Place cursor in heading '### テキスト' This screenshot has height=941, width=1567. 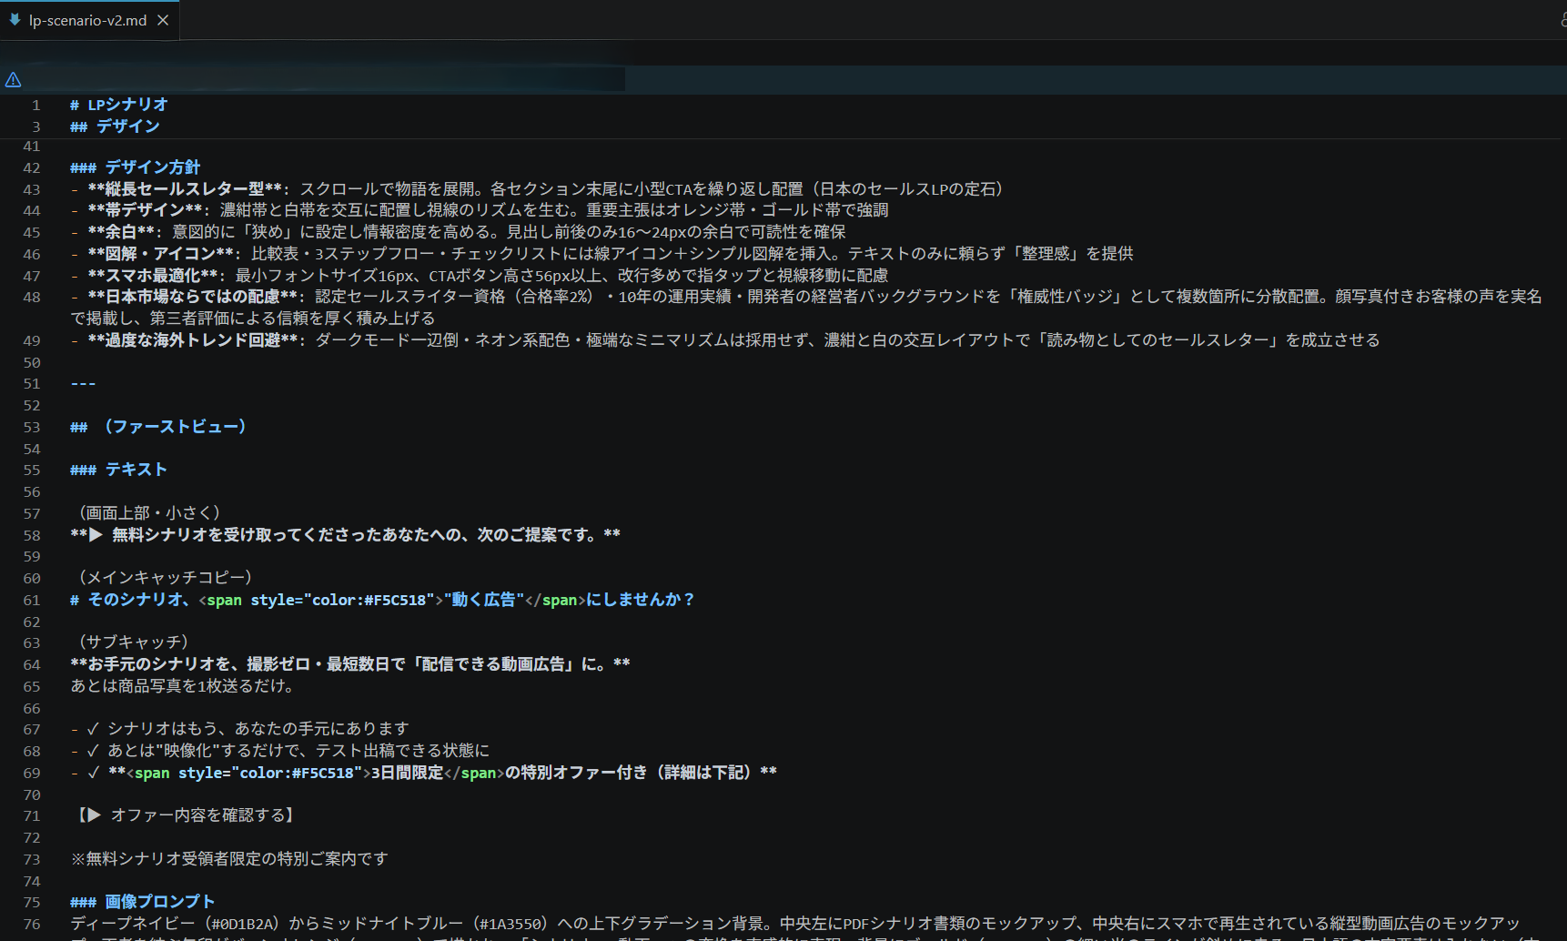click(118, 470)
